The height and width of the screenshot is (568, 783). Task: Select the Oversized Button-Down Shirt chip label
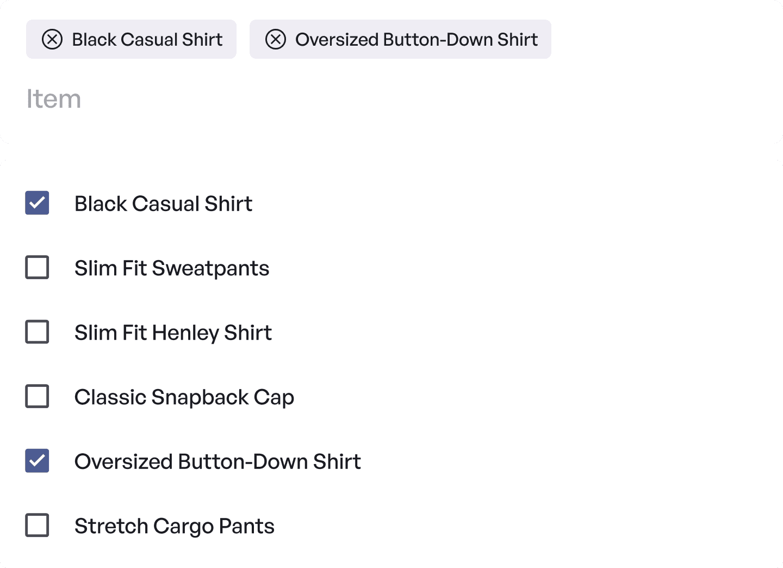pyautogui.click(x=417, y=40)
